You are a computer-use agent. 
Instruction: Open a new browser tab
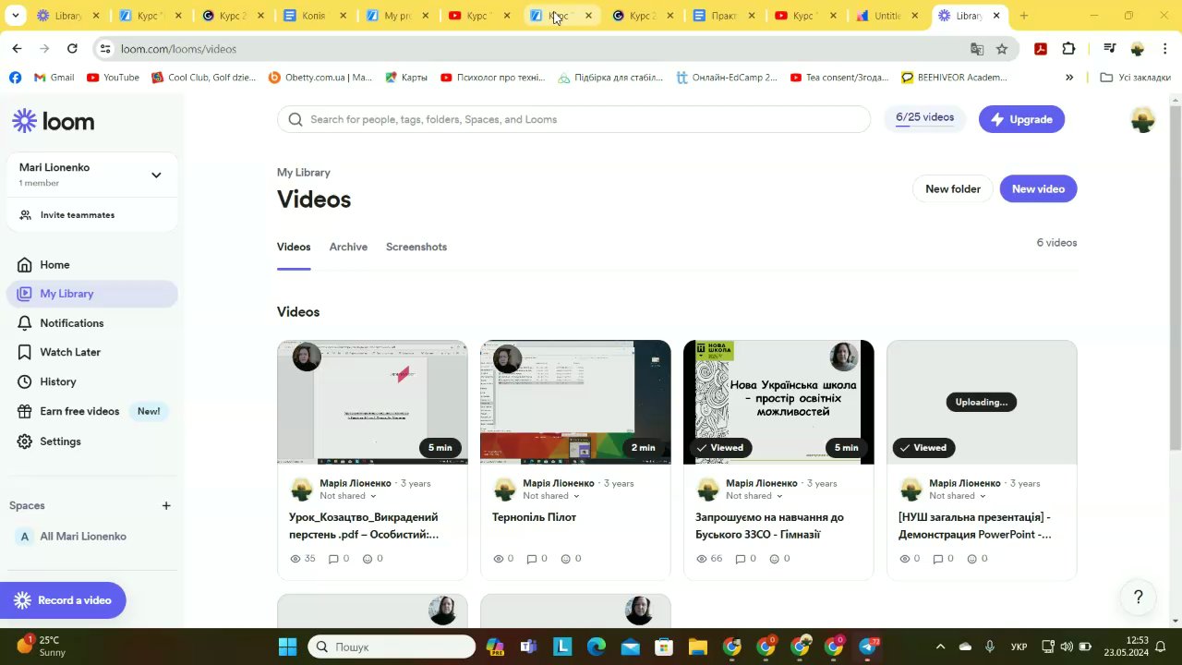1023,16
